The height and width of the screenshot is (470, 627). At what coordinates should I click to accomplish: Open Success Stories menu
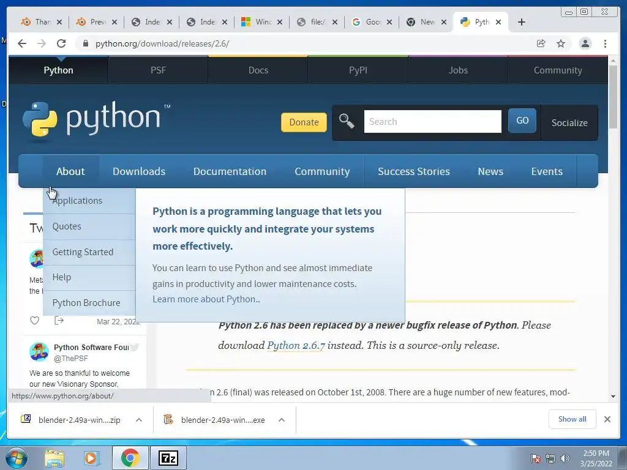413,171
